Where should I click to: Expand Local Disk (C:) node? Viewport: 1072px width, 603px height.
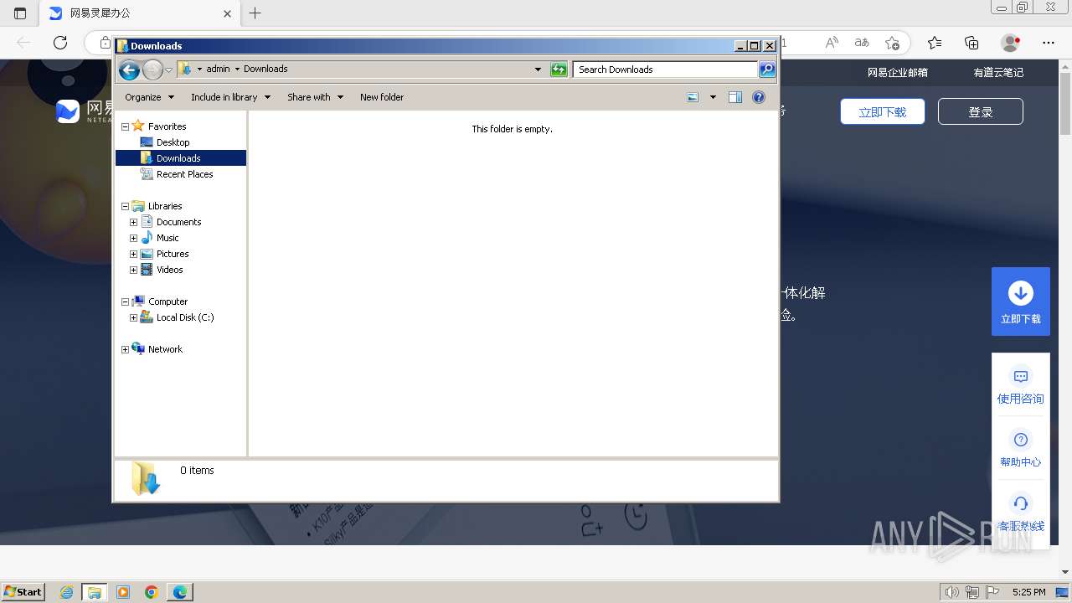[133, 317]
